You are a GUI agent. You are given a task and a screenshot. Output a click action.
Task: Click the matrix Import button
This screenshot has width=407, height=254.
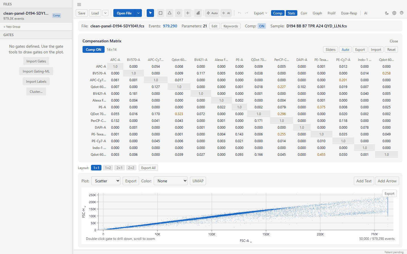(x=376, y=49)
